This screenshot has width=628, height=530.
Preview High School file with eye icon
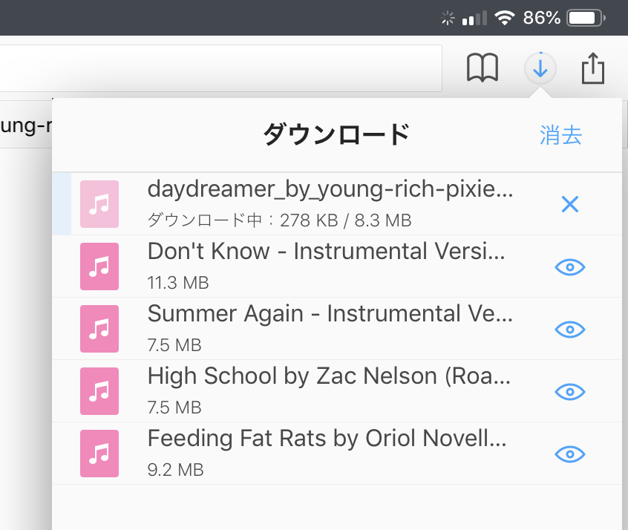(x=570, y=392)
